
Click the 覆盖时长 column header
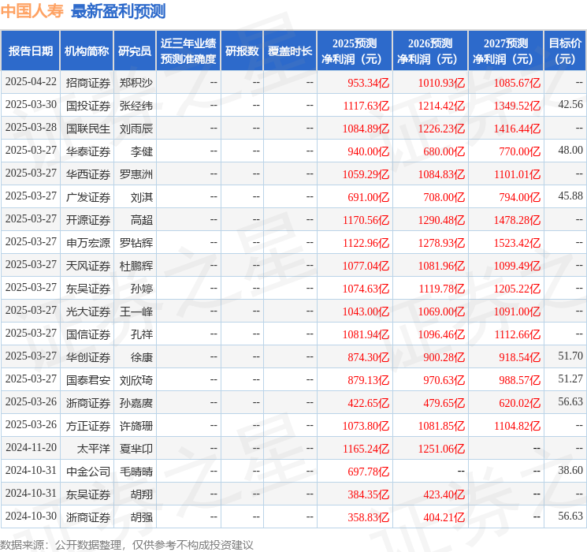pyautogui.click(x=290, y=51)
